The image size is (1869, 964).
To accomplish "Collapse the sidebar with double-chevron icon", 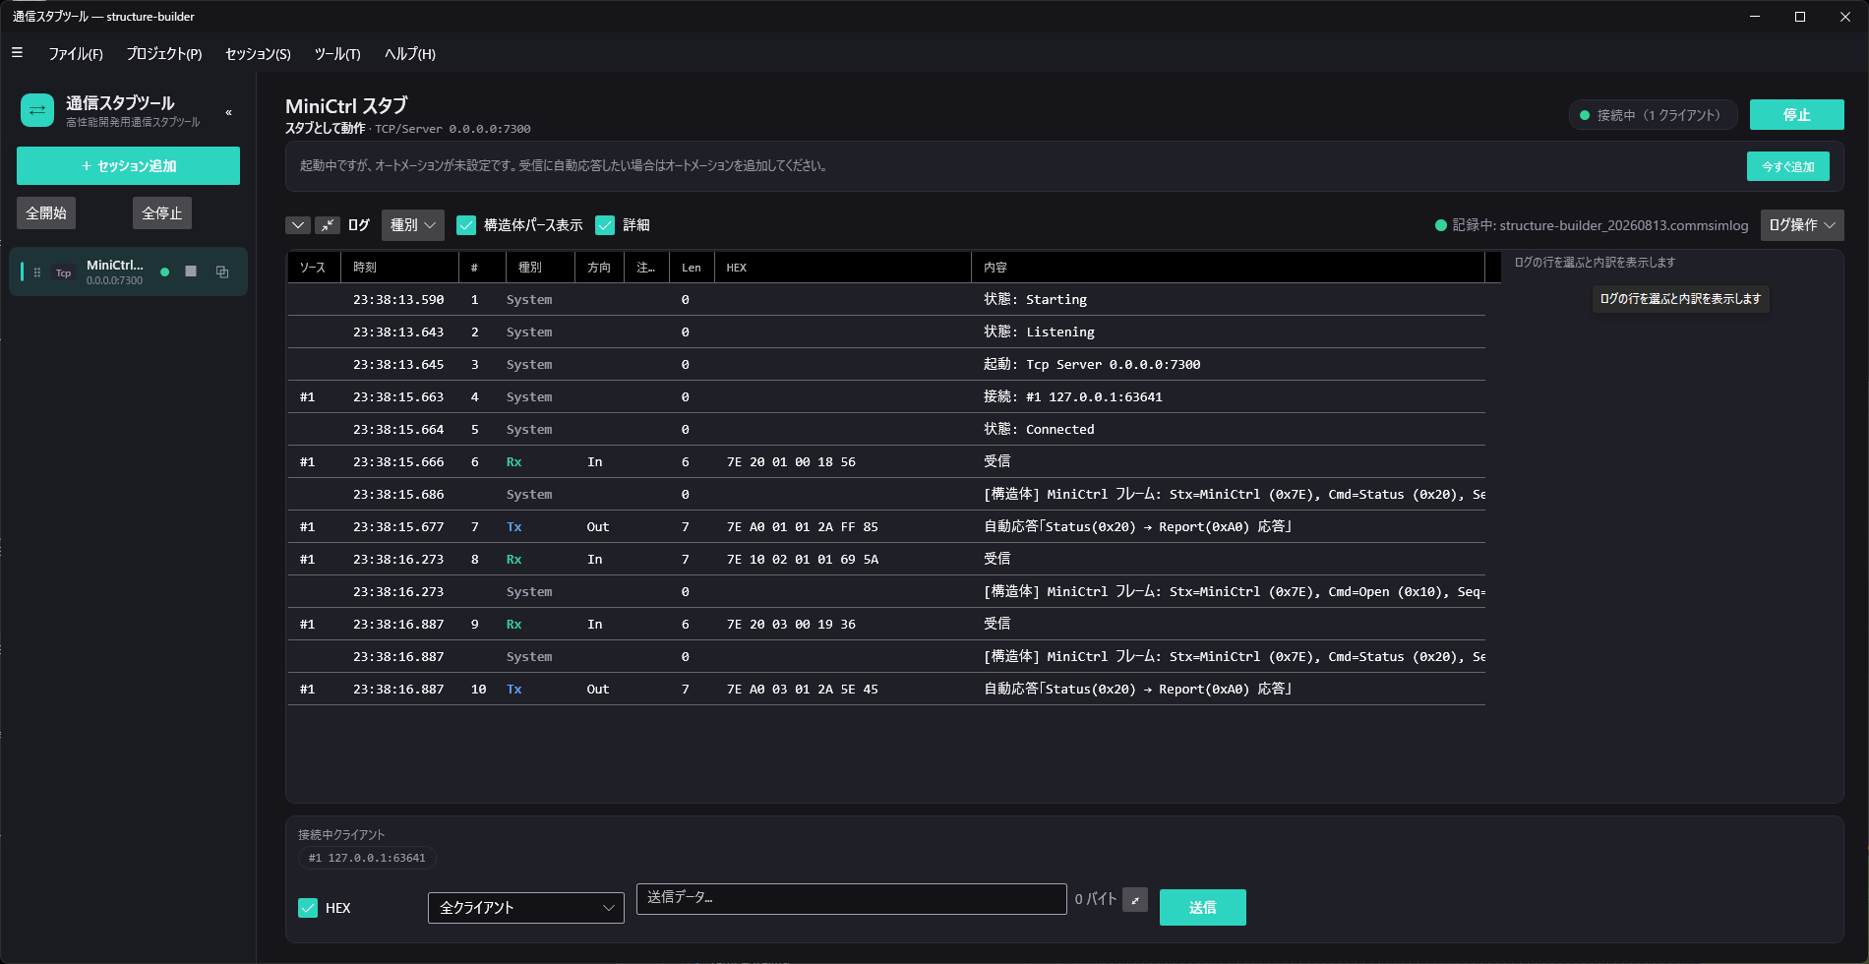I will [x=229, y=112].
